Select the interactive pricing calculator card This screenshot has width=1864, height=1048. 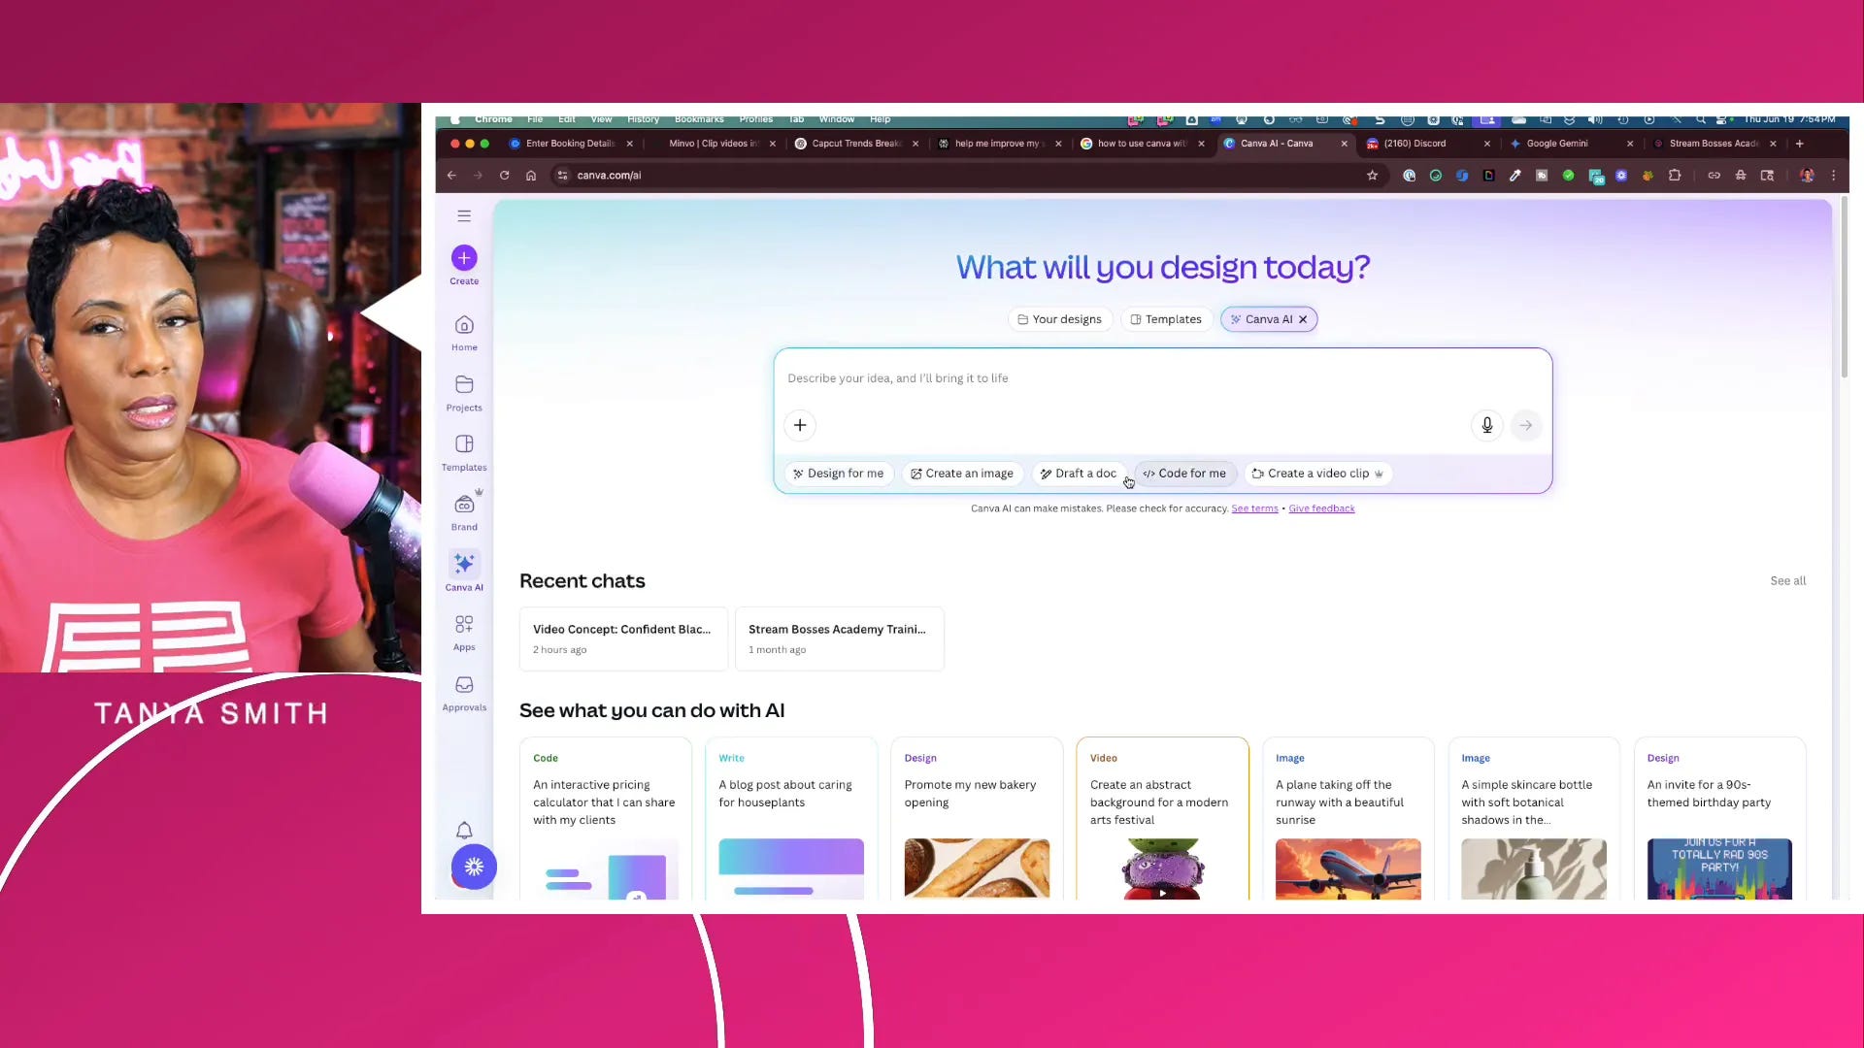(x=605, y=818)
